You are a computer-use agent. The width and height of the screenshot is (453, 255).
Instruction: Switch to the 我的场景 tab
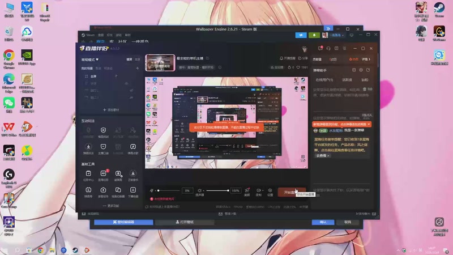(87, 69)
